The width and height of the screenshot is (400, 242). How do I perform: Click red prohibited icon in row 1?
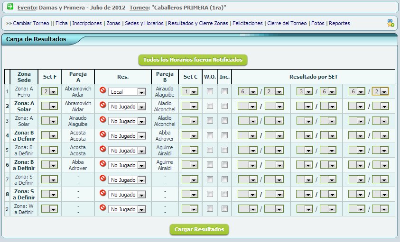tap(102, 90)
